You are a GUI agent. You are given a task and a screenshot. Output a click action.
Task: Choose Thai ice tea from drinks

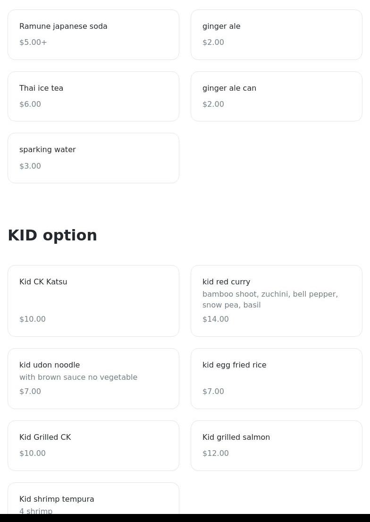(x=93, y=96)
